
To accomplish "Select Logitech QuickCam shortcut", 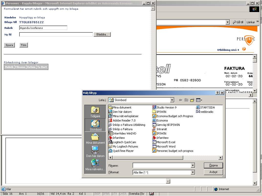I will point(122,142).
